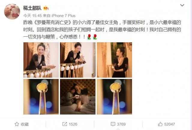Open third photo of woman looking sideways
The image size is (192, 130).
pyautogui.click(x=114, y=60)
